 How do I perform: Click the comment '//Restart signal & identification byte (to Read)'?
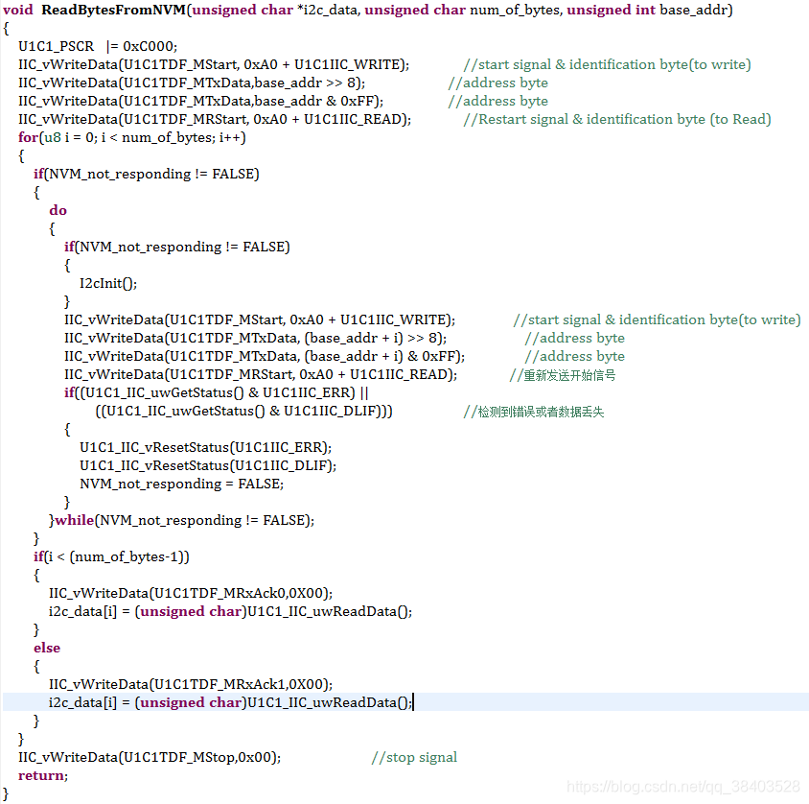tap(617, 119)
